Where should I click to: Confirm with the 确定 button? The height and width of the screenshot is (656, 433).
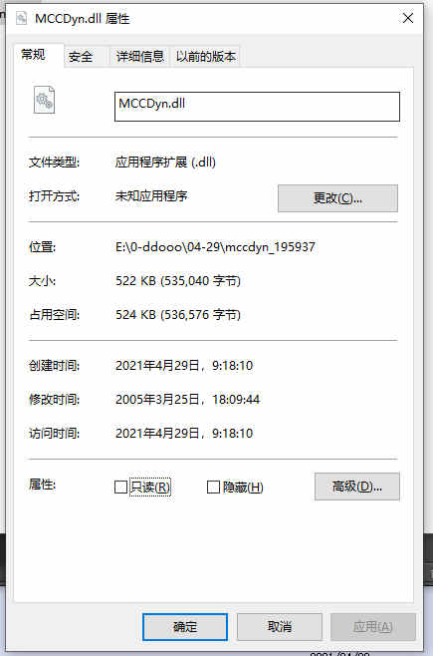coord(185,627)
